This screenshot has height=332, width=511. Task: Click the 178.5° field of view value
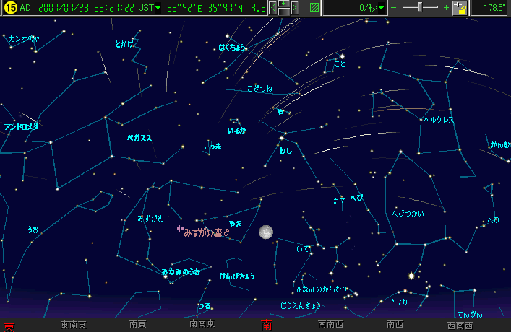493,8
